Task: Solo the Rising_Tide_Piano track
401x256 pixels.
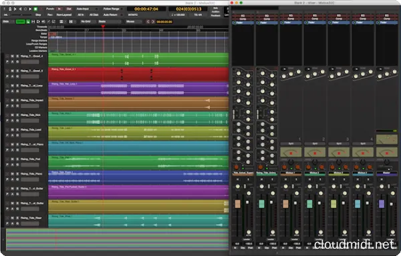Action: point(17,174)
